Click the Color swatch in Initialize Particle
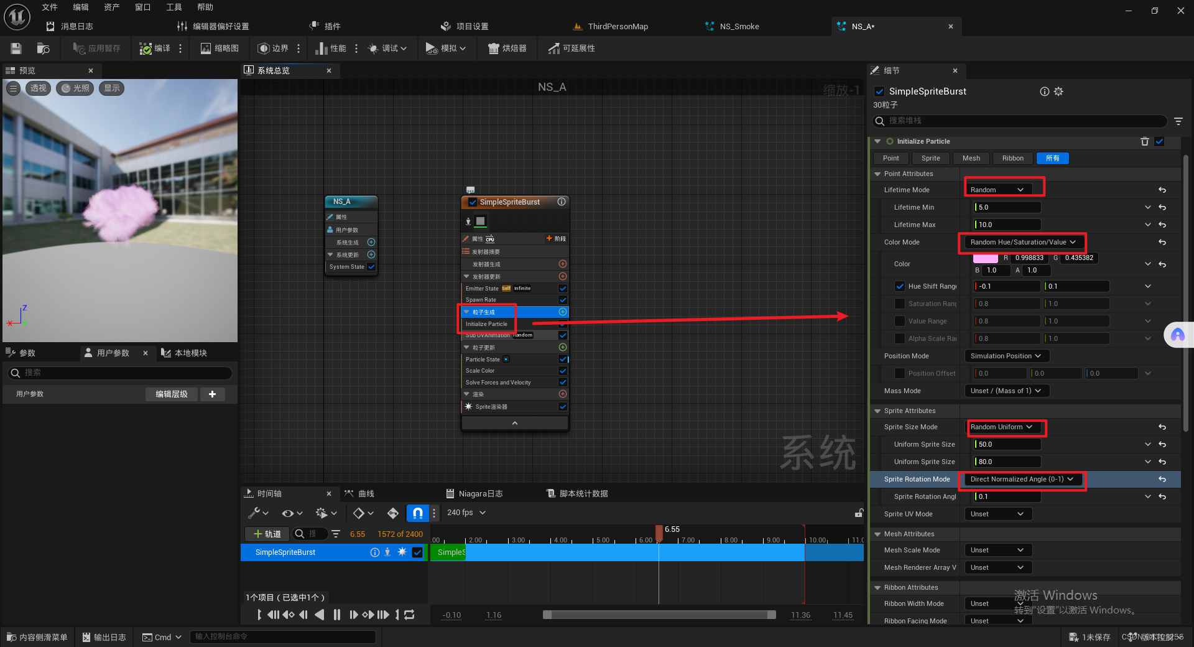The image size is (1194, 647). pyautogui.click(x=985, y=258)
